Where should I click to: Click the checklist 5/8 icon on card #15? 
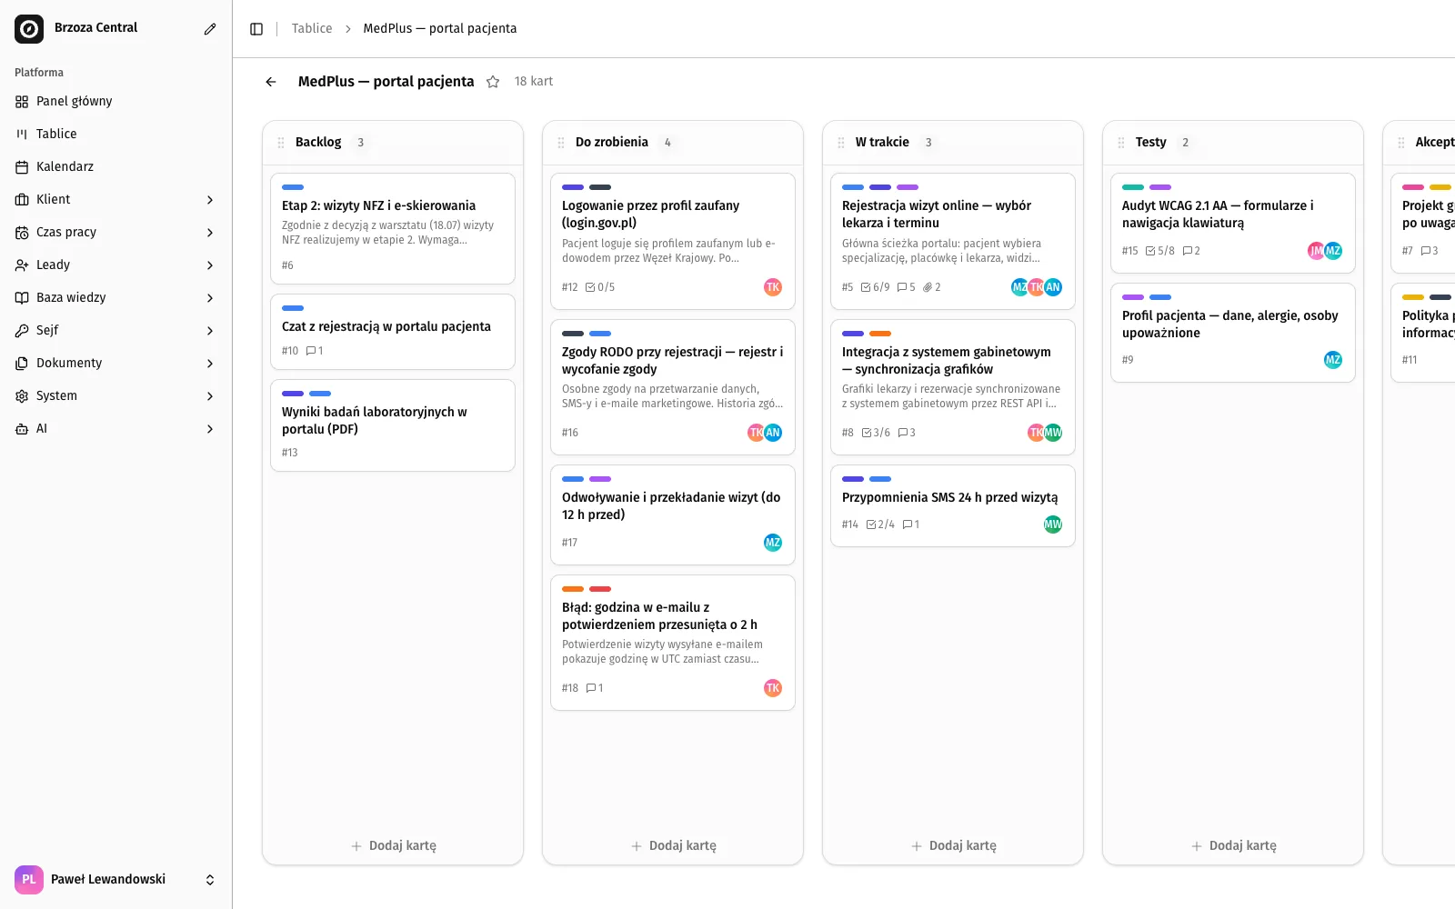tap(1150, 251)
